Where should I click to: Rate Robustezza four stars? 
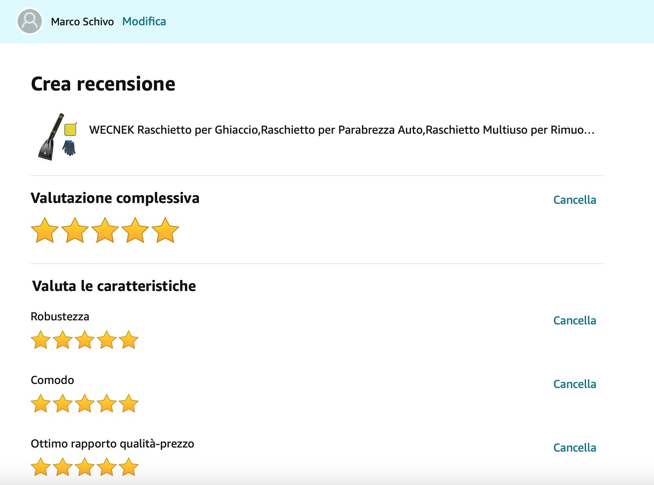[107, 340]
